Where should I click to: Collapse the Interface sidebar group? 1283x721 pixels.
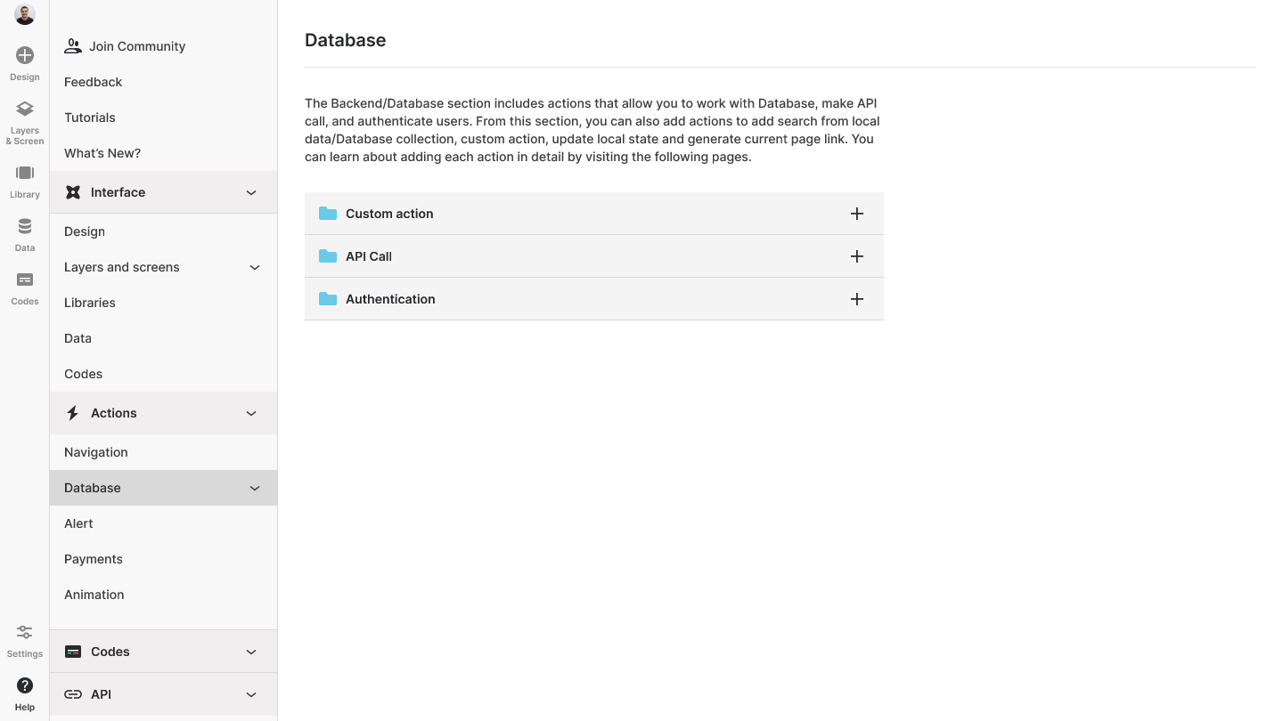coord(251,192)
